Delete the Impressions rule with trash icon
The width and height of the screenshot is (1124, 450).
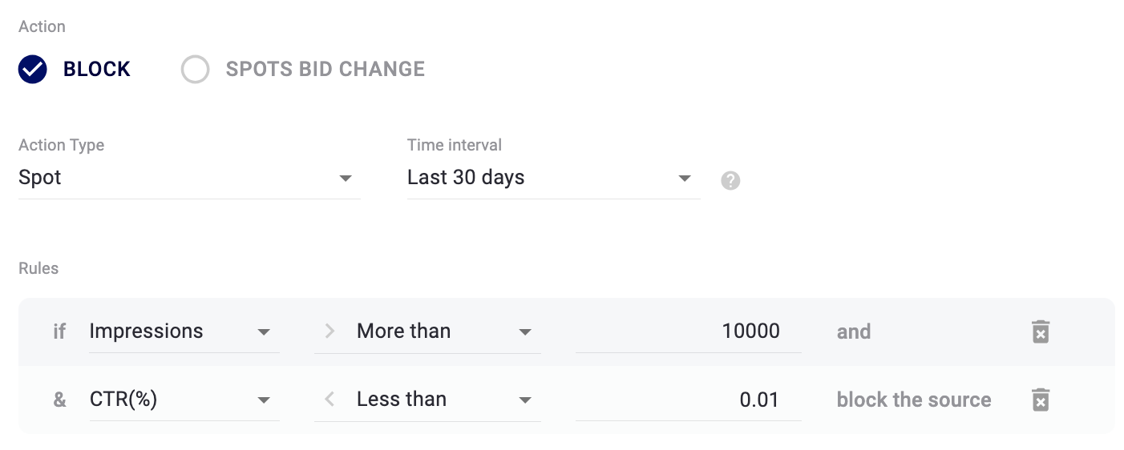pos(1040,331)
